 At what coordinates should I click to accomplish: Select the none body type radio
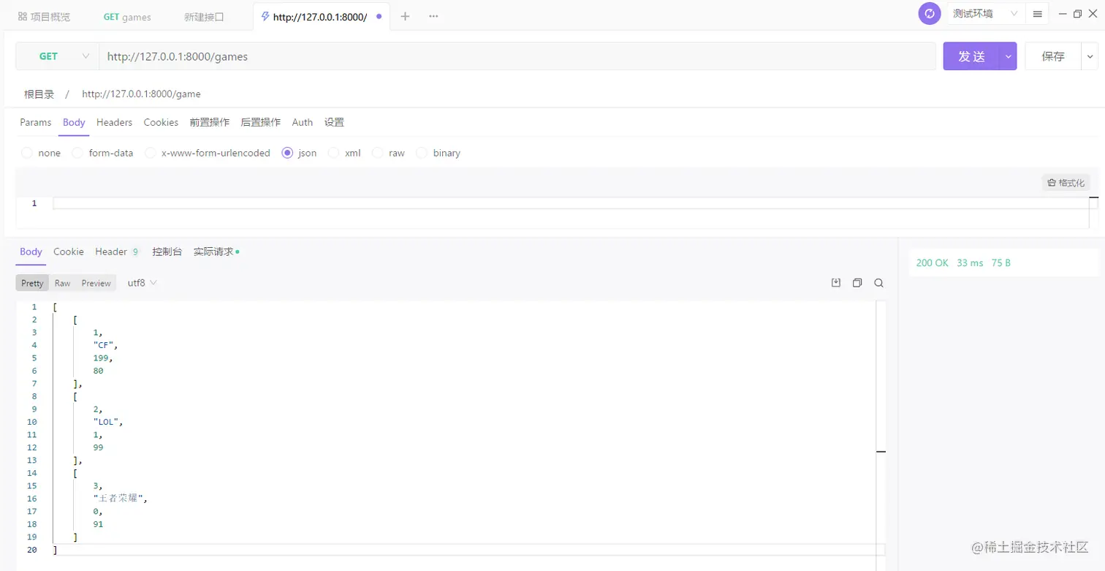[x=27, y=153]
